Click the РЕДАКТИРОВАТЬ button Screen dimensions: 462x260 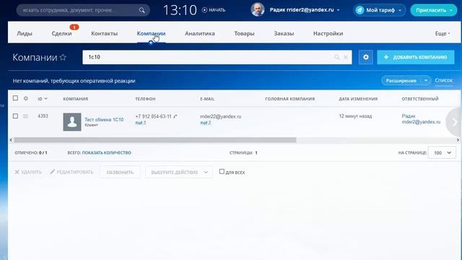[71, 172]
